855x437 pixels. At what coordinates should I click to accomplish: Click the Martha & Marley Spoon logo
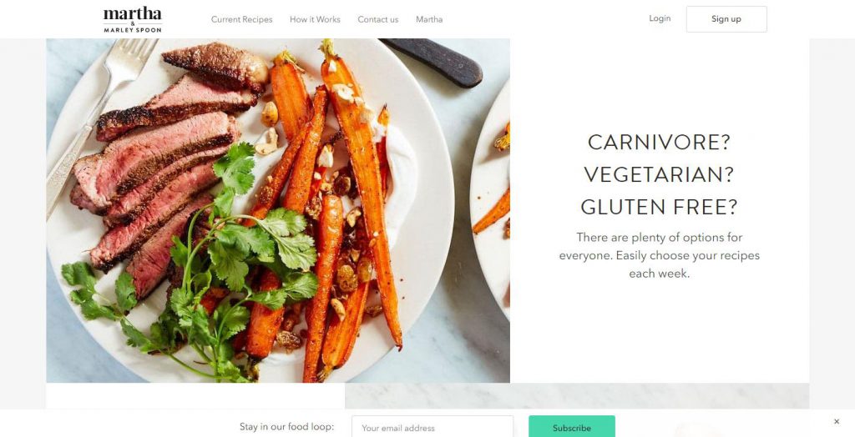(x=133, y=20)
